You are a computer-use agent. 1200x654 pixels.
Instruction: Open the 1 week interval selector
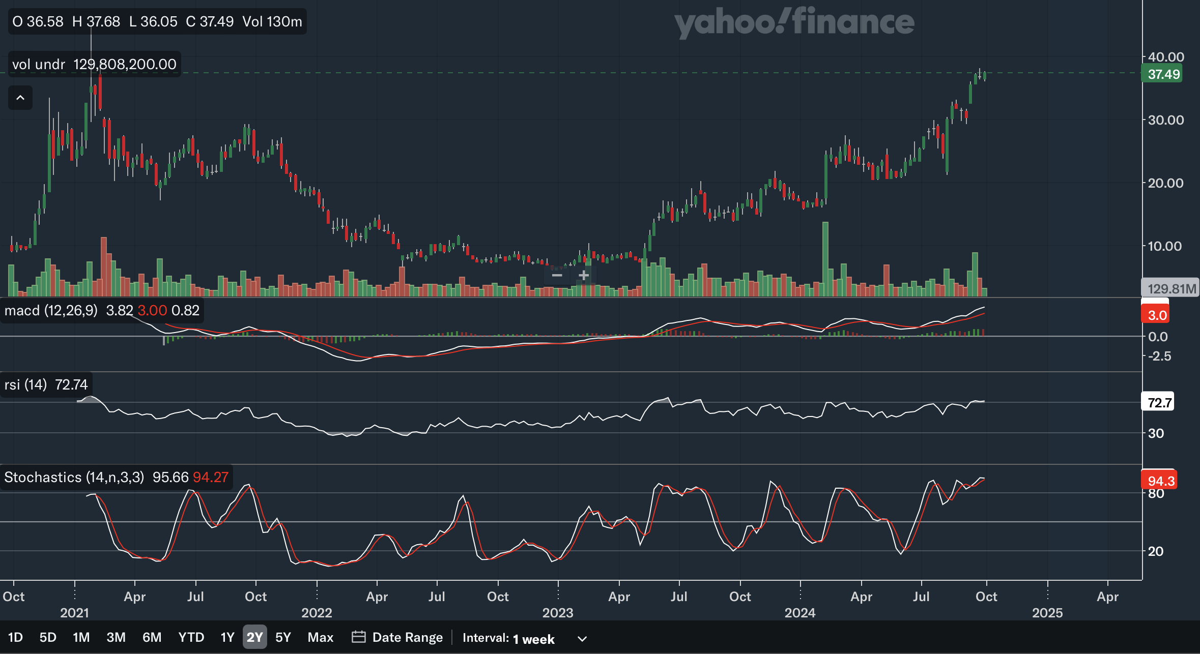coord(533,639)
